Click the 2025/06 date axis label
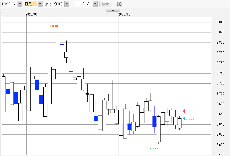The height and width of the screenshot is (156, 230). coord(124,14)
